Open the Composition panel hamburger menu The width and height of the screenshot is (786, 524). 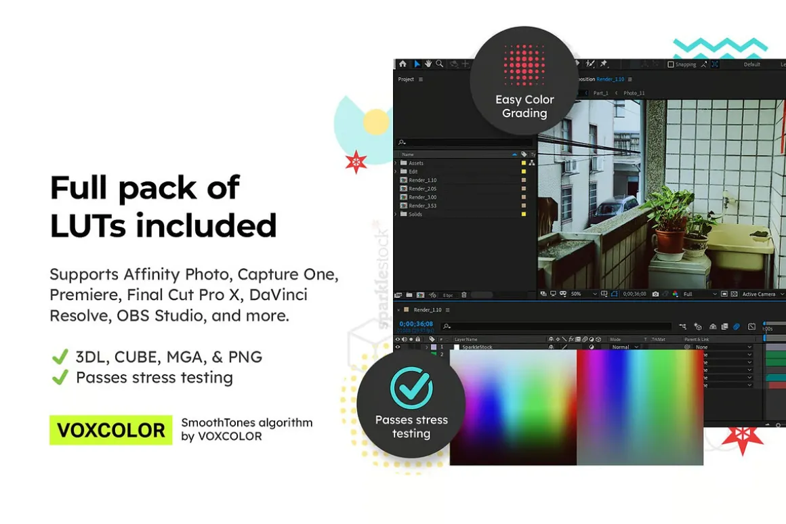point(630,79)
